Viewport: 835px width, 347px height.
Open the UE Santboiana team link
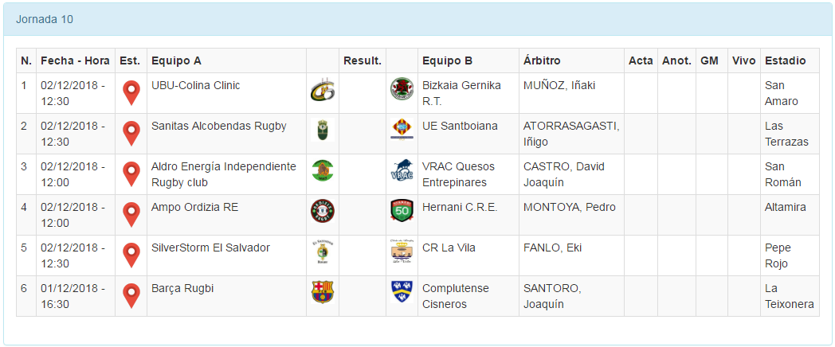[x=460, y=126]
